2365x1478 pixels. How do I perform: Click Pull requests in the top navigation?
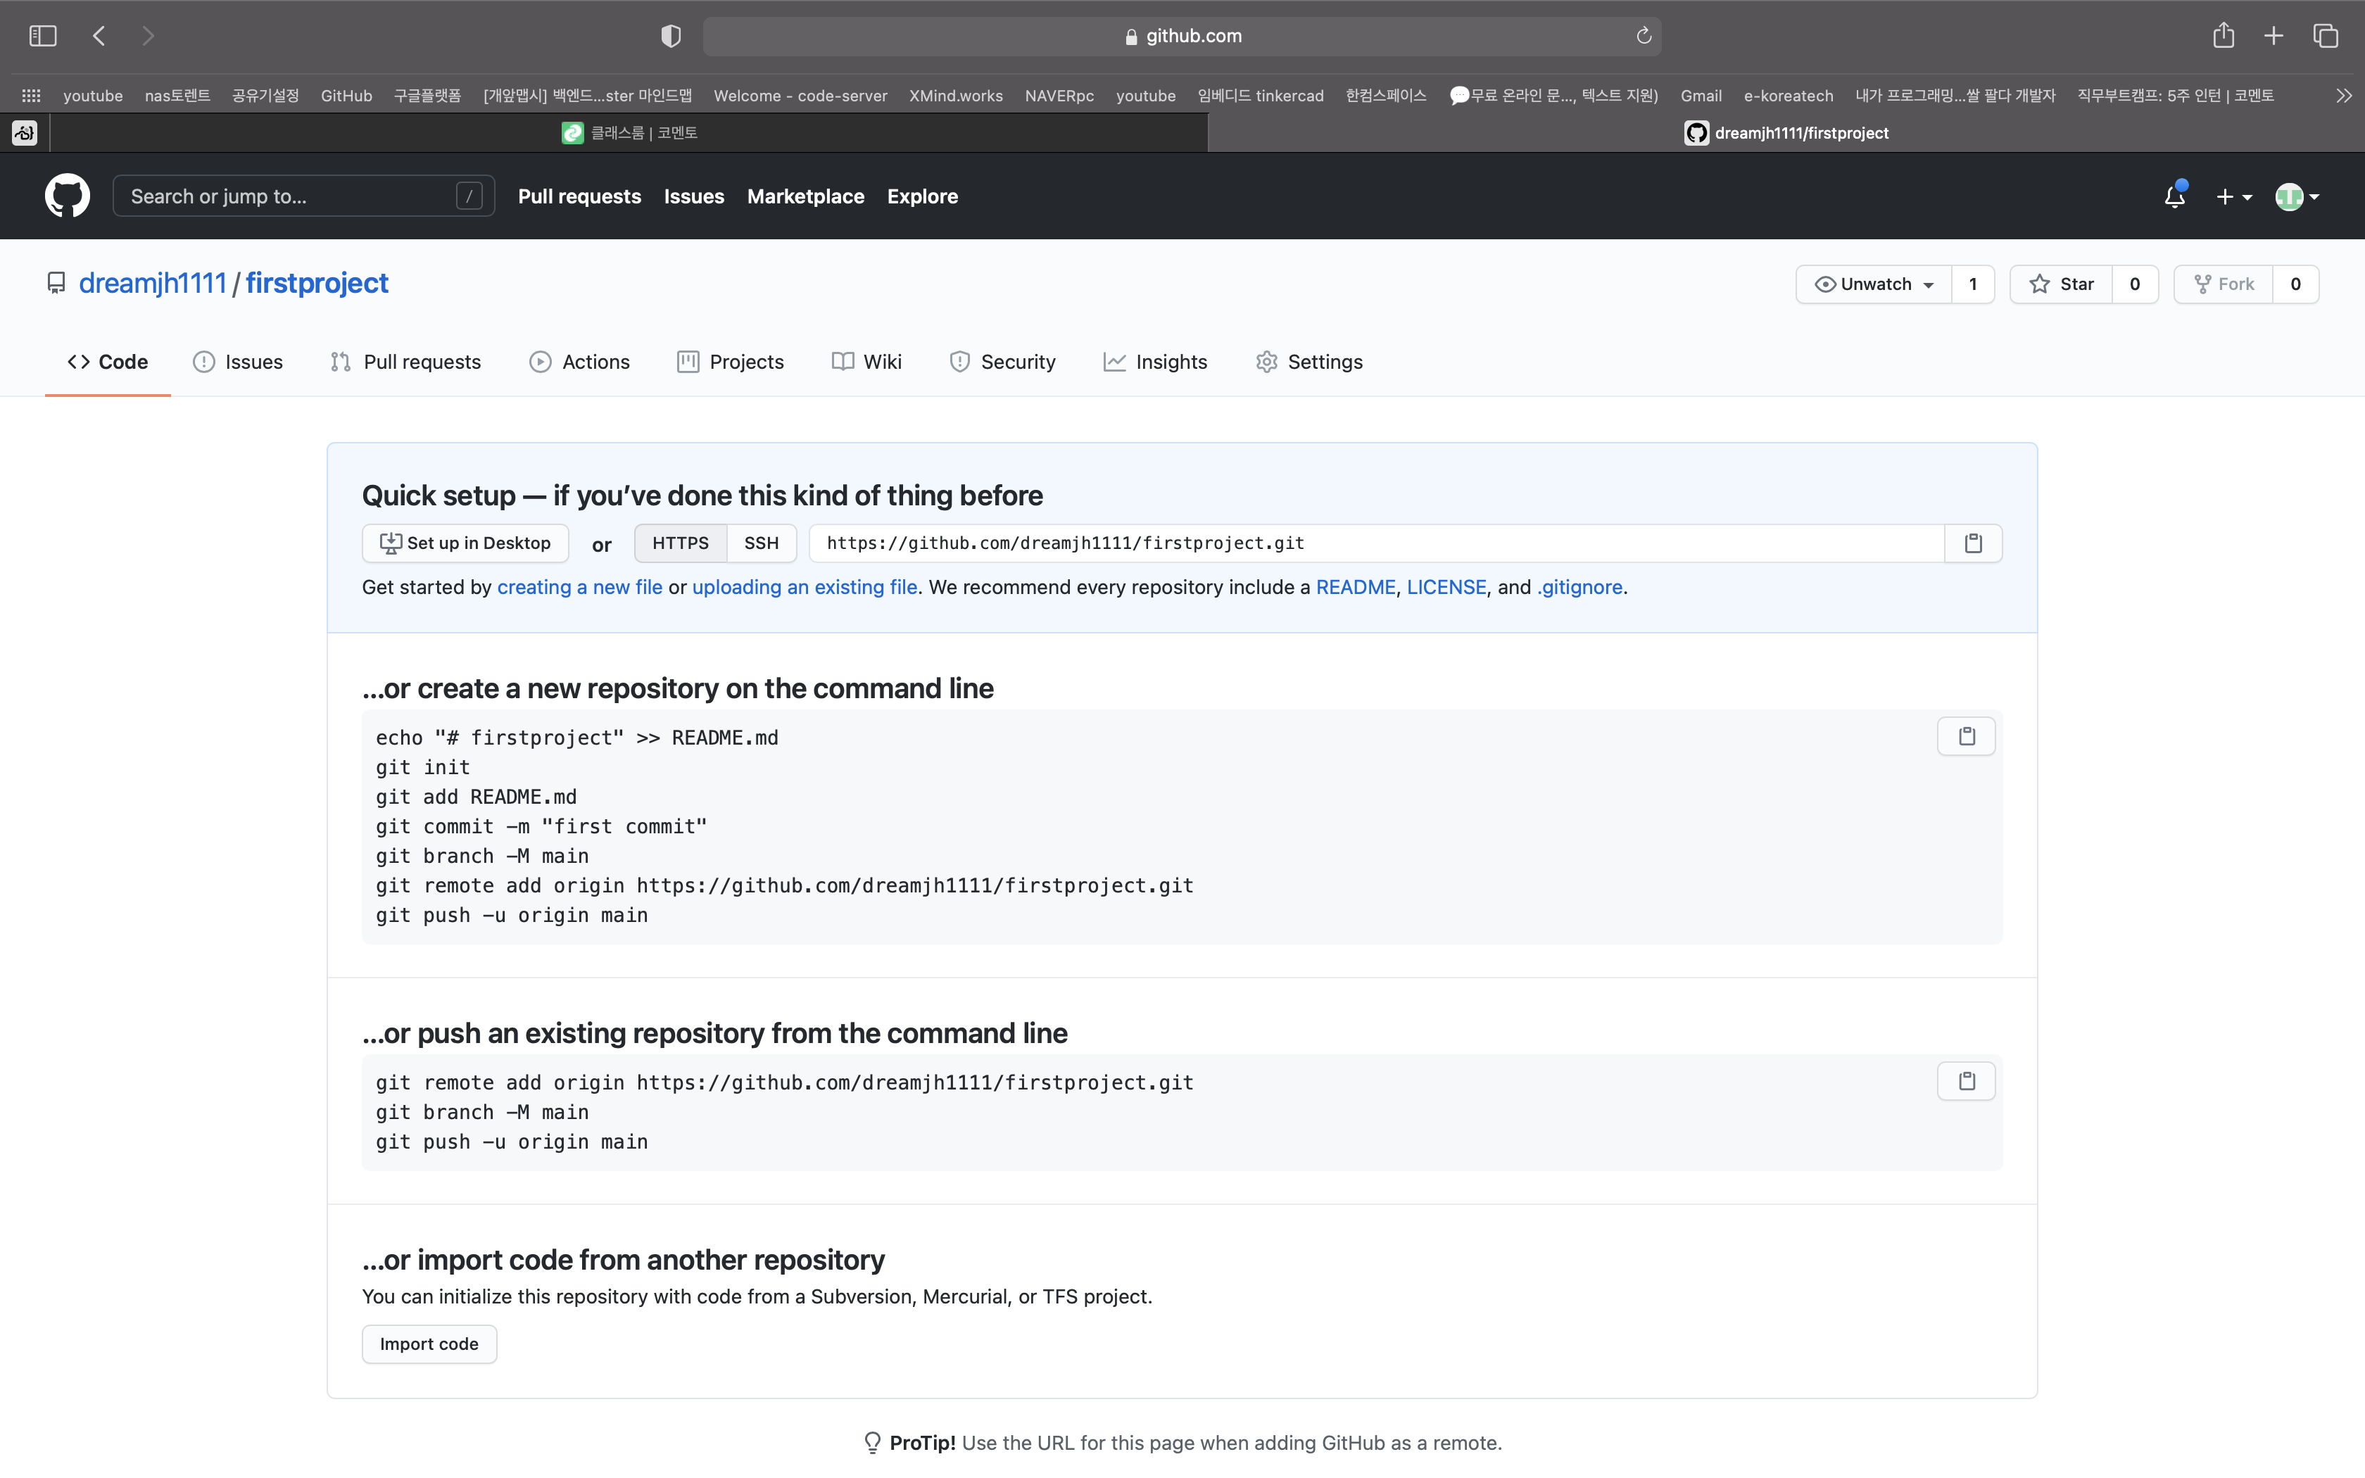(x=579, y=196)
